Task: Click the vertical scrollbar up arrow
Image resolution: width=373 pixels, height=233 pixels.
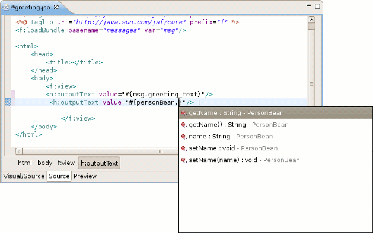Action: [x=311, y=20]
